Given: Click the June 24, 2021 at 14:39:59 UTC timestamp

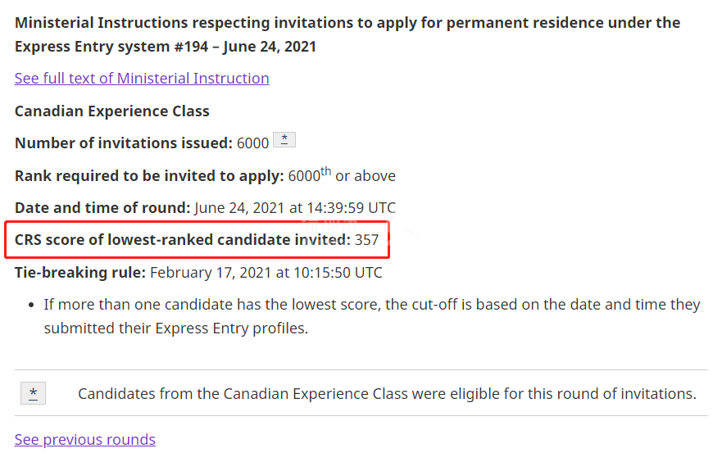Looking at the screenshot, I should pos(295,208).
